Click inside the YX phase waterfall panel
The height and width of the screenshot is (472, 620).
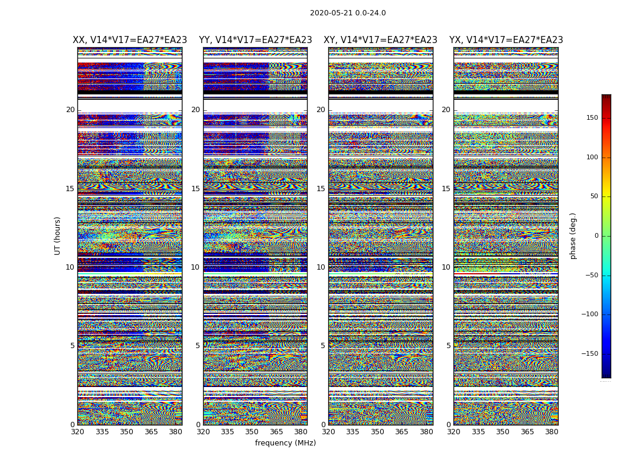tap(506, 236)
